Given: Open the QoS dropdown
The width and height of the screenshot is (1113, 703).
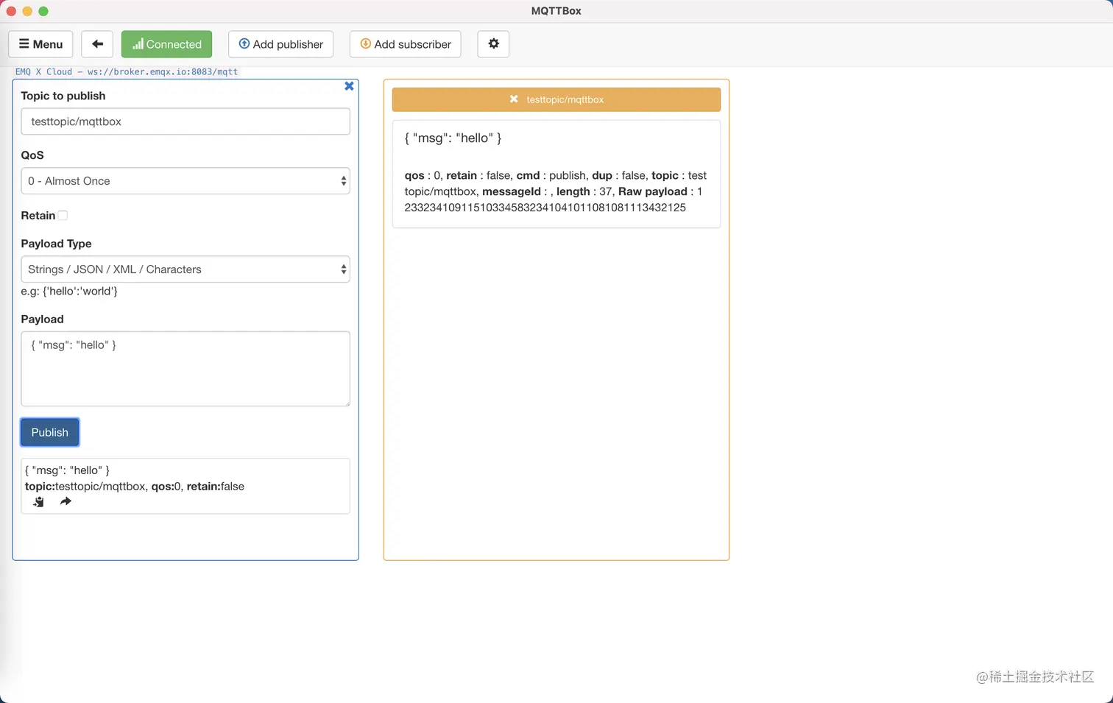Looking at the screenshot, I should click(185, 181).
